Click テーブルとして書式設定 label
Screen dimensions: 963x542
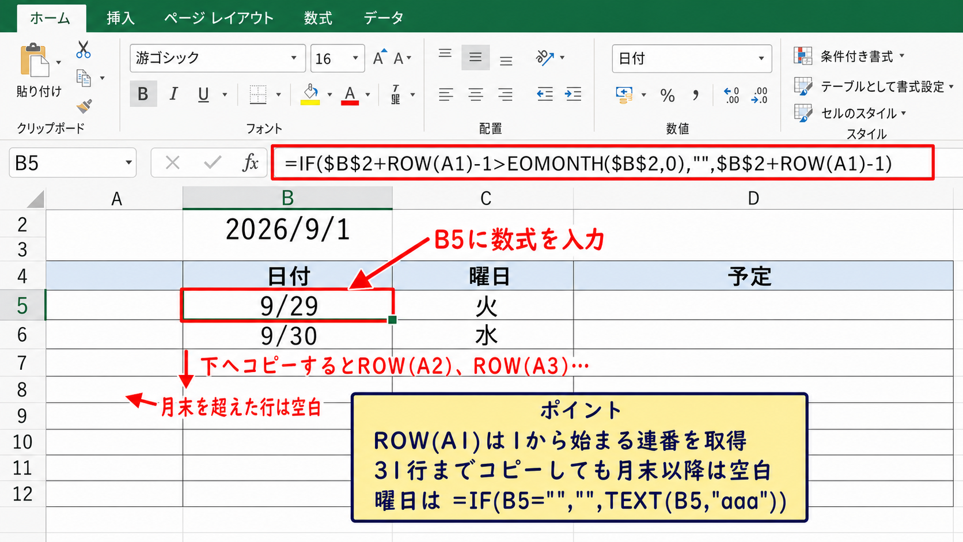tap(882, 86)
